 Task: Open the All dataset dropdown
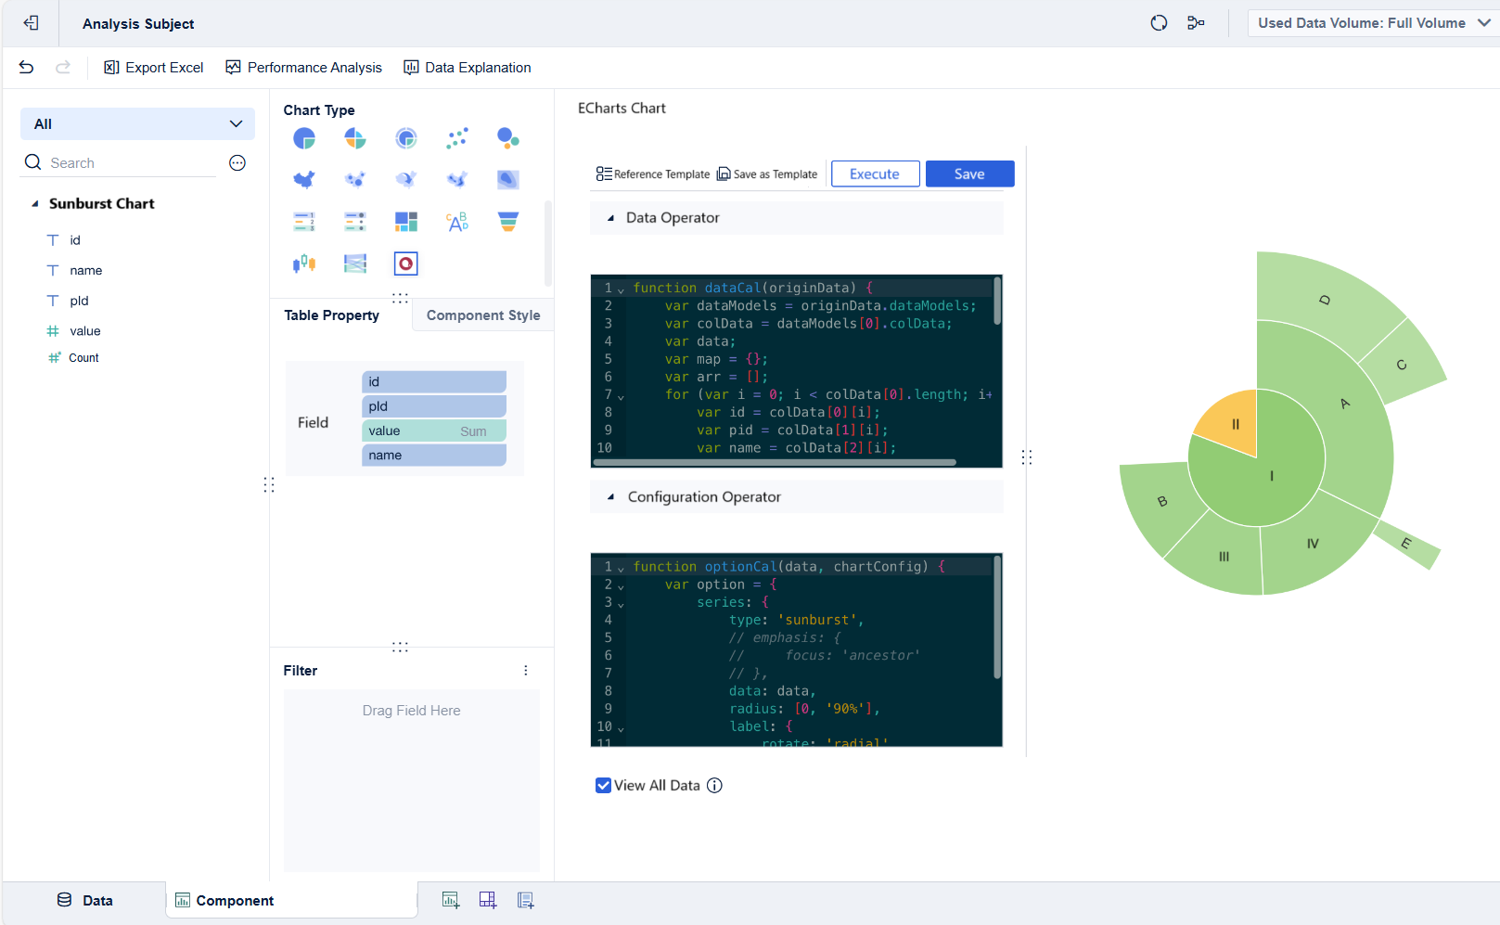(x=137, y=124)
